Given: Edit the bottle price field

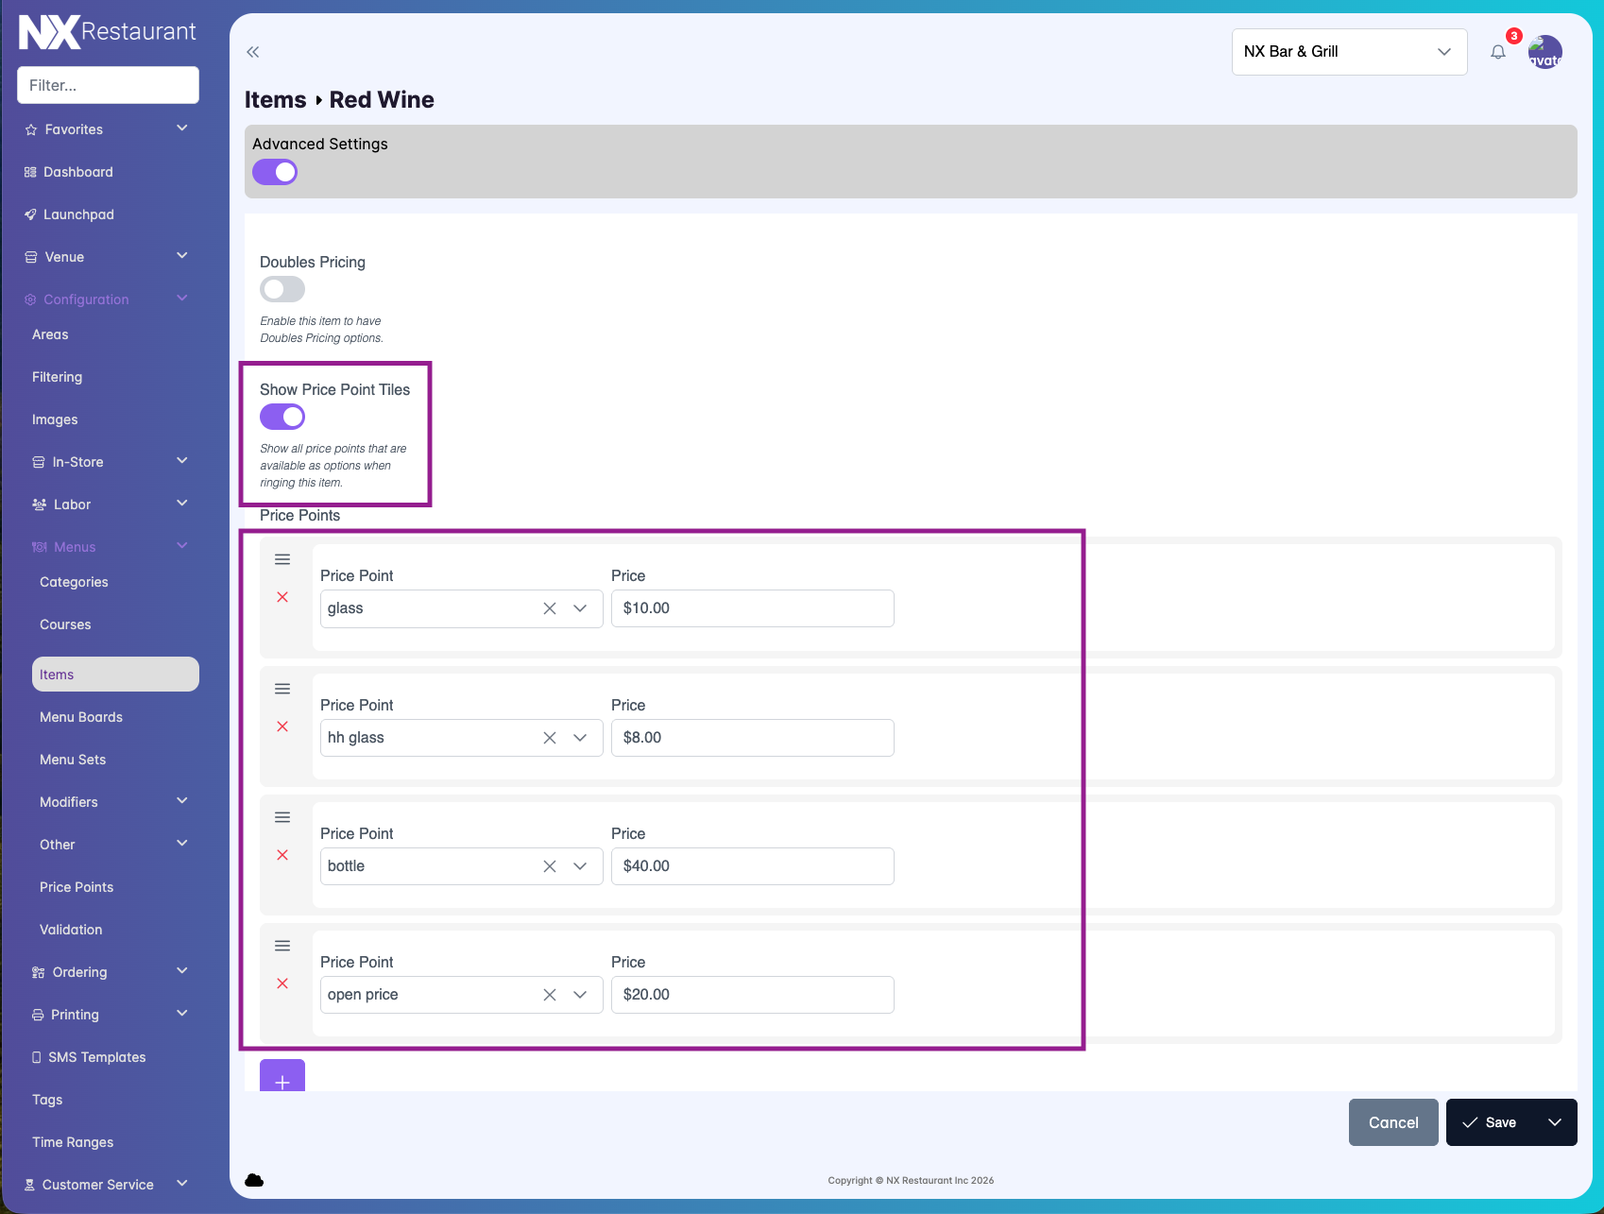Looking at the screenshot, I should [752, 866].
